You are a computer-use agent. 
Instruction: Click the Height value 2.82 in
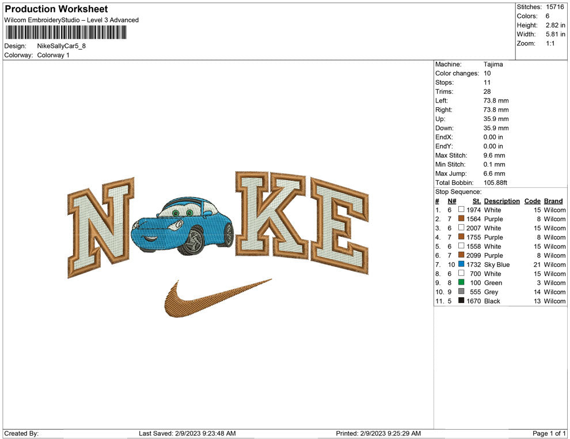click(555, 25)
